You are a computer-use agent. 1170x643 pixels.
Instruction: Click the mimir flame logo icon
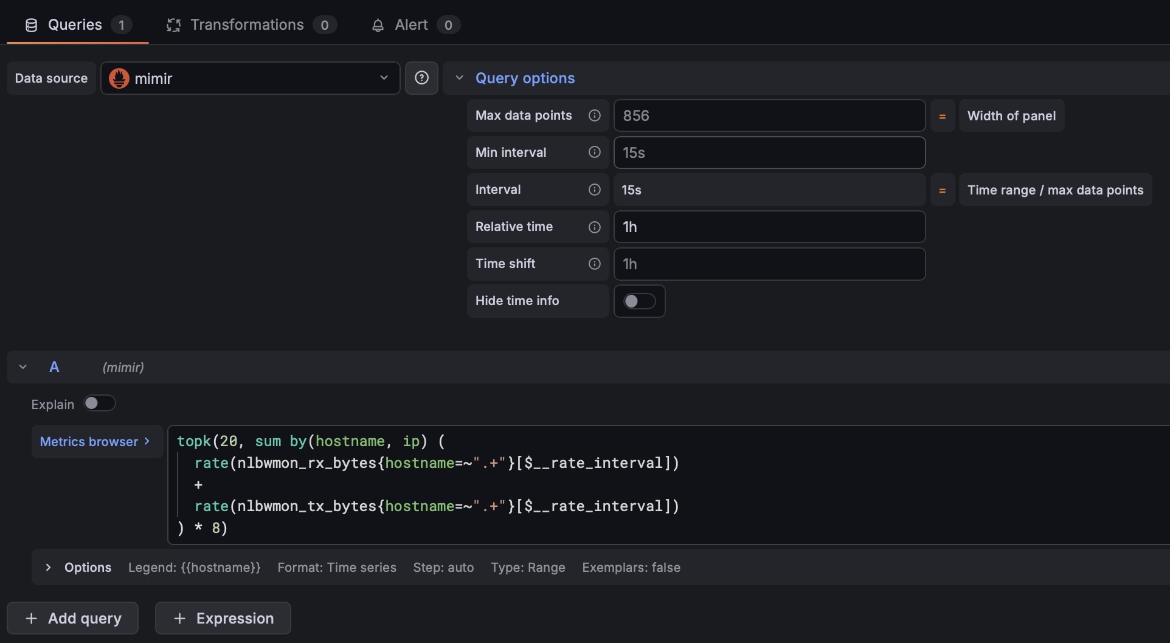119,78
